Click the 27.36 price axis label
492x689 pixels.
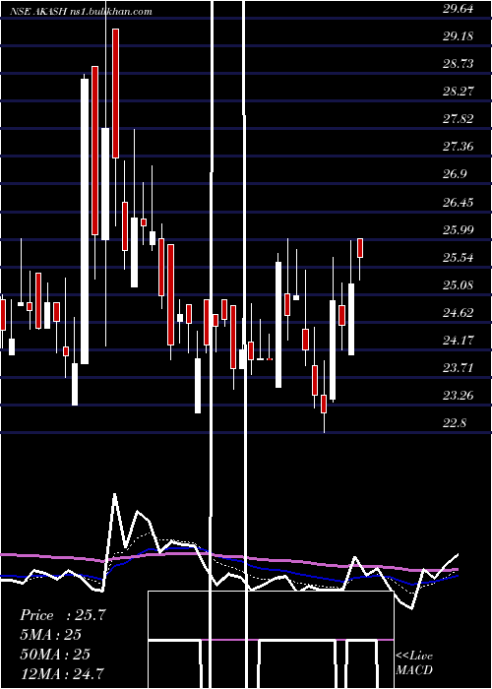click(x=458, y=147)
